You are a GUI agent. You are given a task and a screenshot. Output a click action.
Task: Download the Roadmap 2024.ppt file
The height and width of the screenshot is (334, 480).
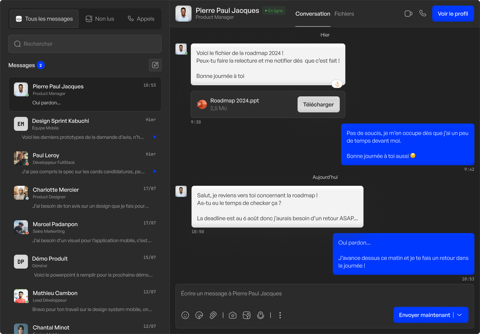(318, 104)
